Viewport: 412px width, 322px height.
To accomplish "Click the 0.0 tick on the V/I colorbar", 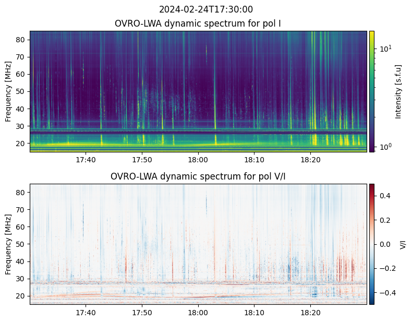I will pyautogui.click(x=384, y=244).
